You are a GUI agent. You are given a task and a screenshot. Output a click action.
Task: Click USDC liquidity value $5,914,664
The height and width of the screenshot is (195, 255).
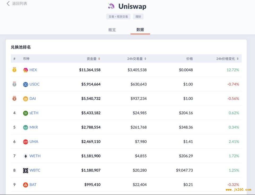[91, 84]
